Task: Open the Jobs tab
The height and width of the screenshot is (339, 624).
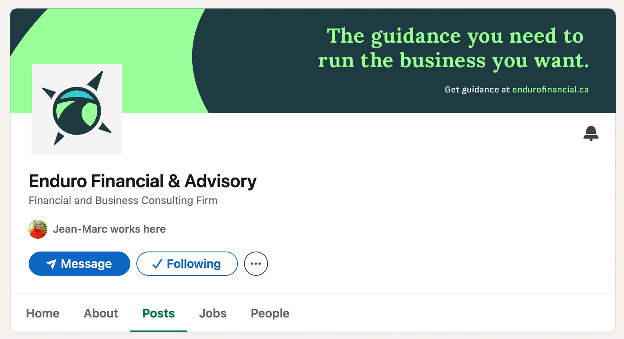Action: [x=213, y=313]
